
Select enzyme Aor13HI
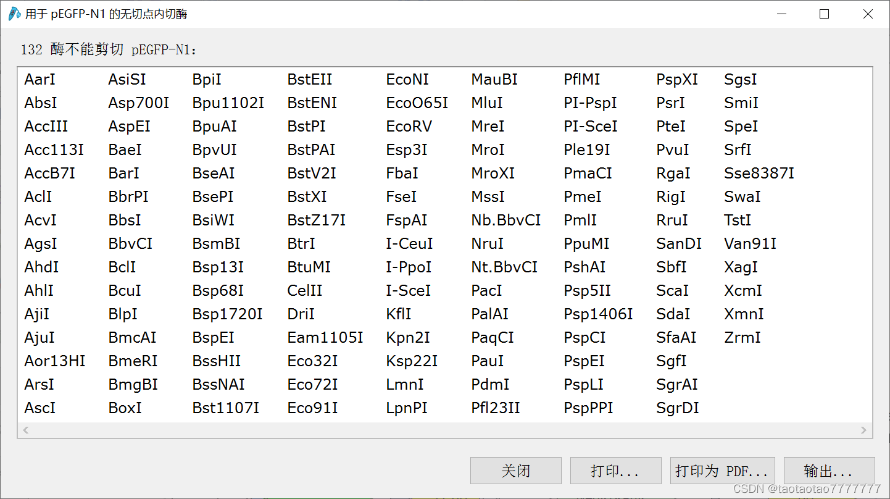[x=55, y=361]
